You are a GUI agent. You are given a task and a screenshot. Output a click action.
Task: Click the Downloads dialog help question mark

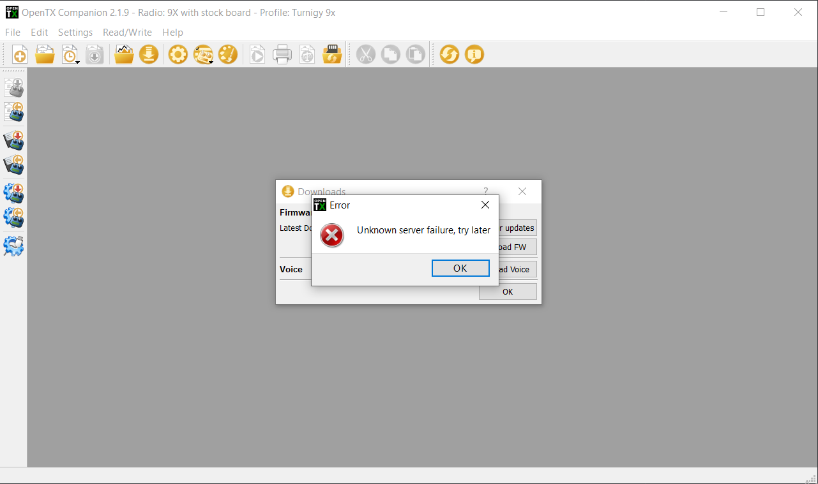coord(485,191)
